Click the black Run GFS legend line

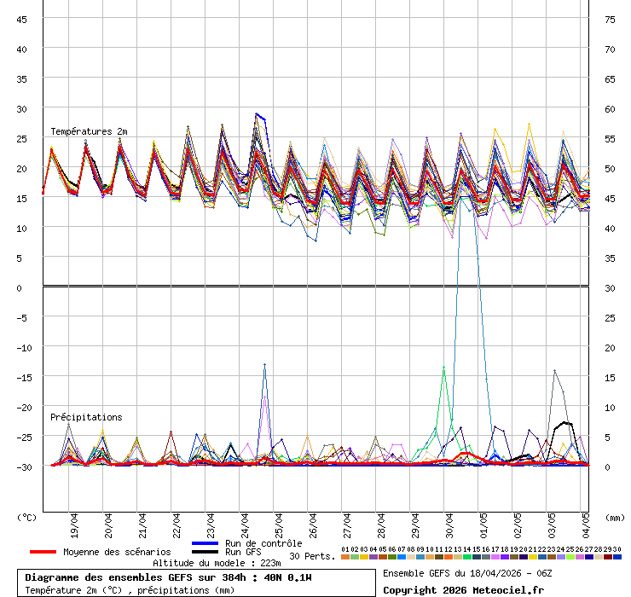(206, 552)
